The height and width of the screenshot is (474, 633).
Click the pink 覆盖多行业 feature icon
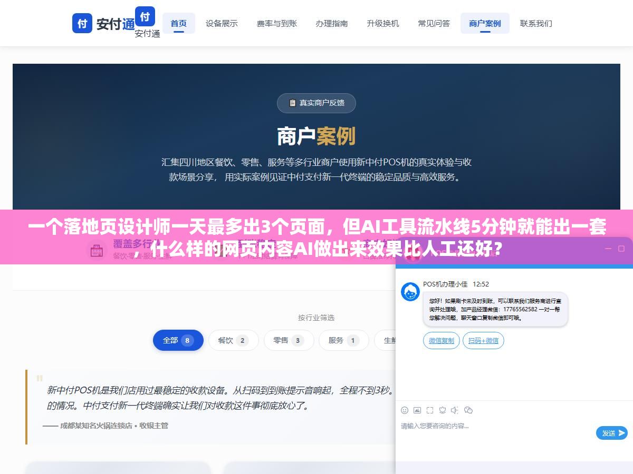tap(97, 250)
